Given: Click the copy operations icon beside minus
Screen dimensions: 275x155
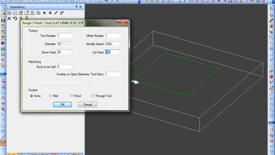Looking at the screenshot, I should click(x=21, y=13).
